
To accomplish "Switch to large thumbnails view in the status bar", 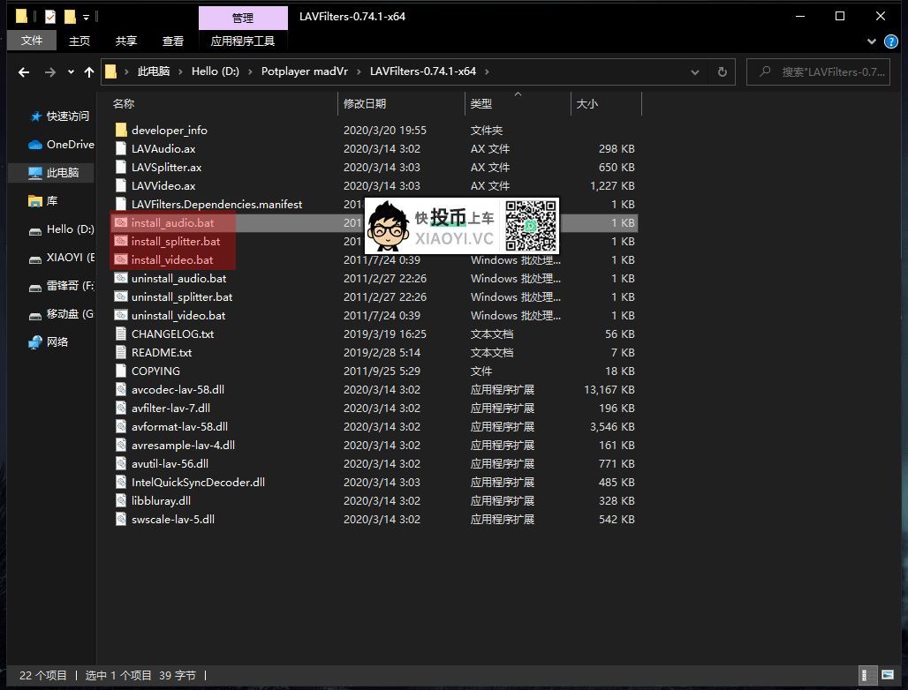I will pyautogui.click(x=887, y=675).
